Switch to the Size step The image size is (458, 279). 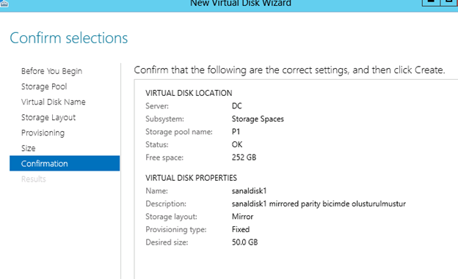click(x=29, y=149)
